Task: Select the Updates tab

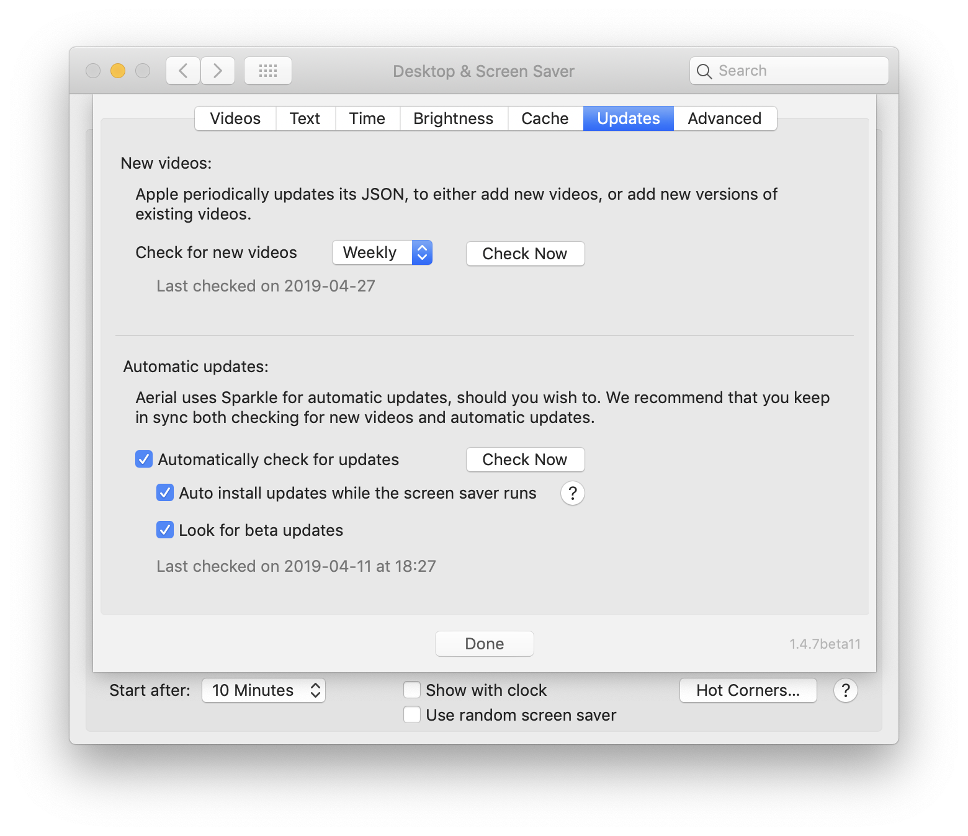Action: point(629,118)
